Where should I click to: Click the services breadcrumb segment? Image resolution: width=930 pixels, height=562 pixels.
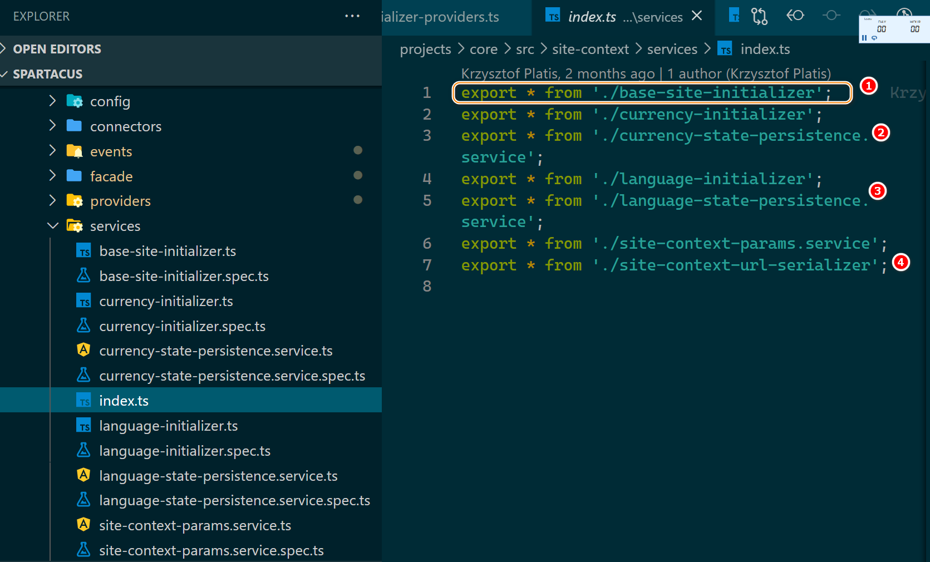tap(672, 49)
